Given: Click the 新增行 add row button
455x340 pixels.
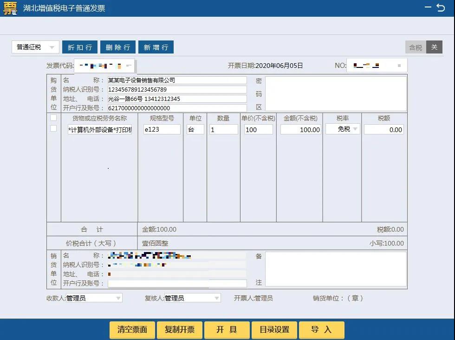Looking at the screenshot, I should pos(156,47).
